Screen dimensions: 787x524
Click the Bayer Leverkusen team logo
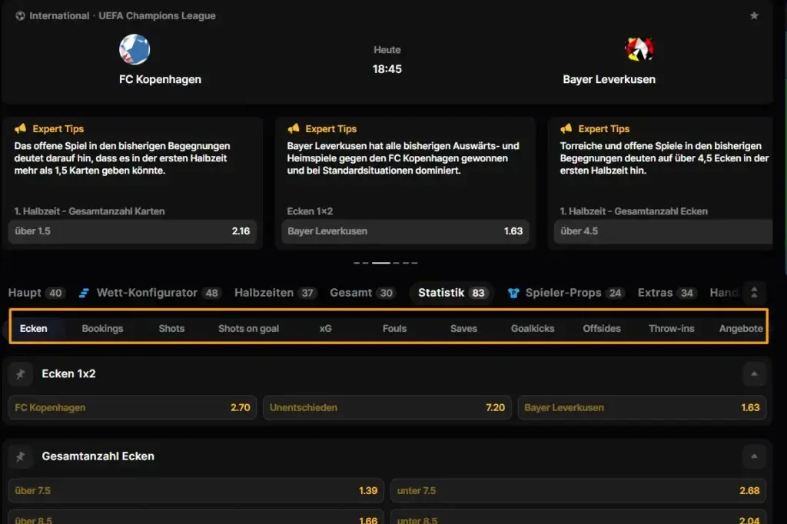[639, 50]
